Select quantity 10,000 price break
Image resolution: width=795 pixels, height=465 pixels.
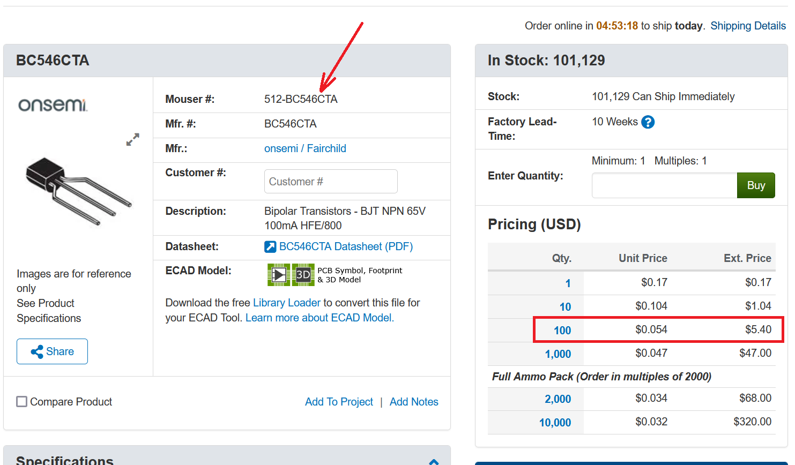(555, 423)
